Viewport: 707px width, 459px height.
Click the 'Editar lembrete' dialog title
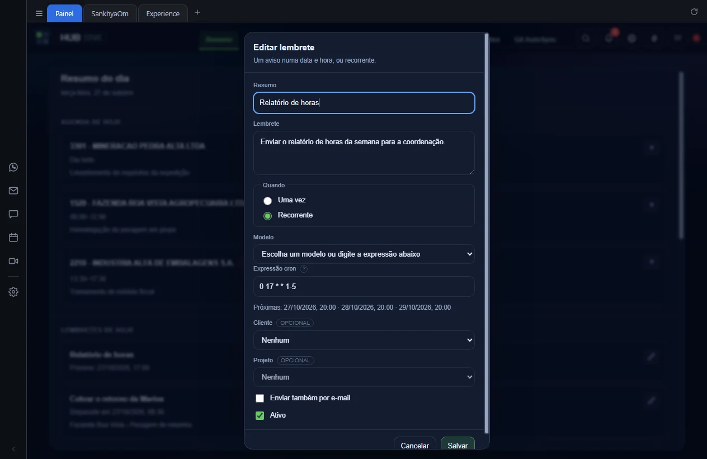pyautogui.click(x=284, y=48)
